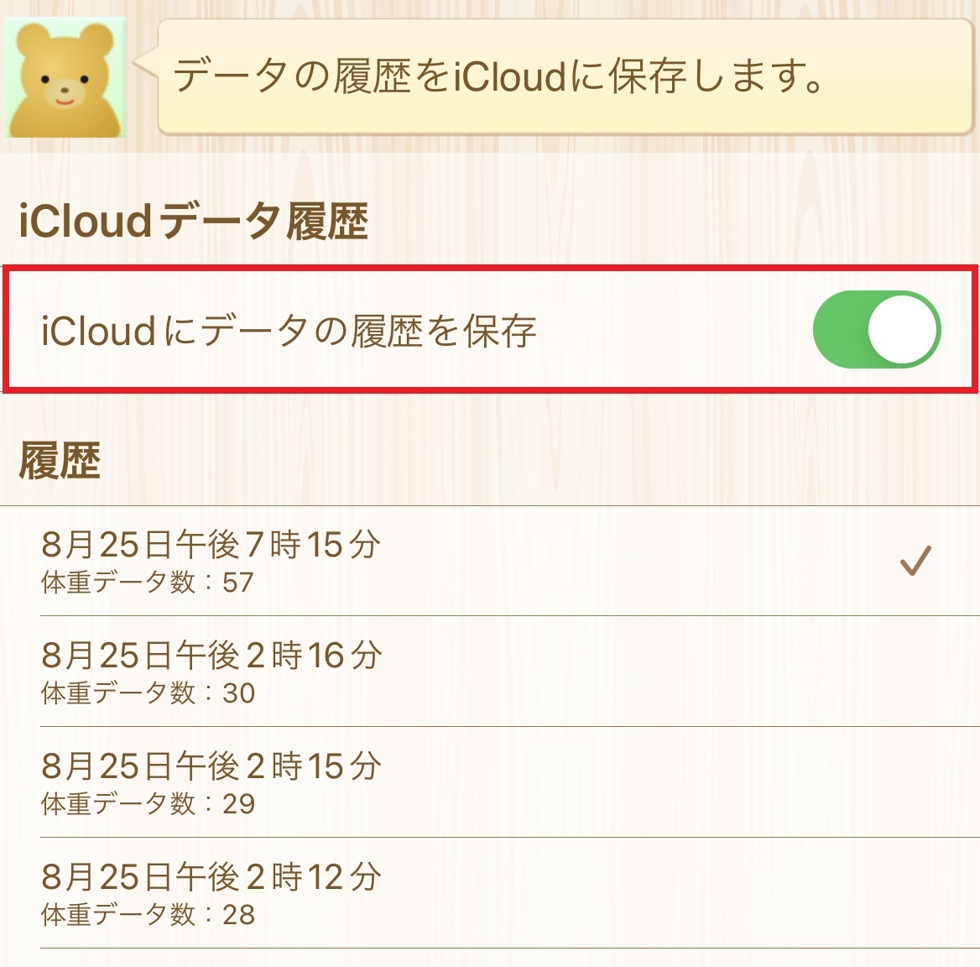Click the iCloudにデータの履歴を保存 label
This screenshot has height=967, width=980.
(289, 331)
